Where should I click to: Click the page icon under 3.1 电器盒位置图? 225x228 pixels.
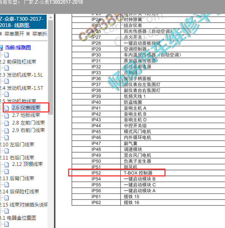[6, 224]
